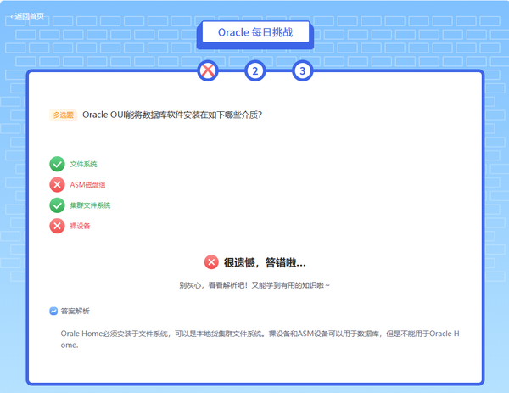Click the 答案解析 blue chart icon
Viewport: 509px width, 393px height.
tap(53, 311)
